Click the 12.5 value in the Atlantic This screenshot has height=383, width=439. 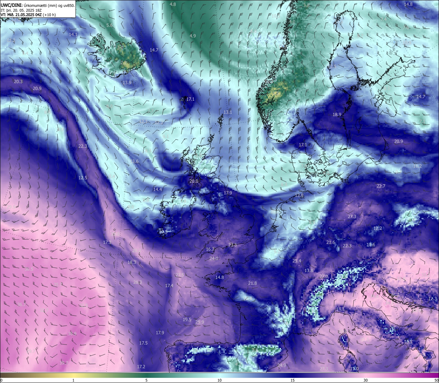coord(83,178)
